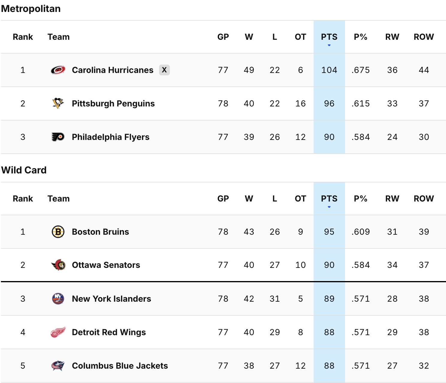This screenshot has height=383, width=446.
Task: Click the Carolina Hurricanes team logo
Action: (x=58, y=70)
